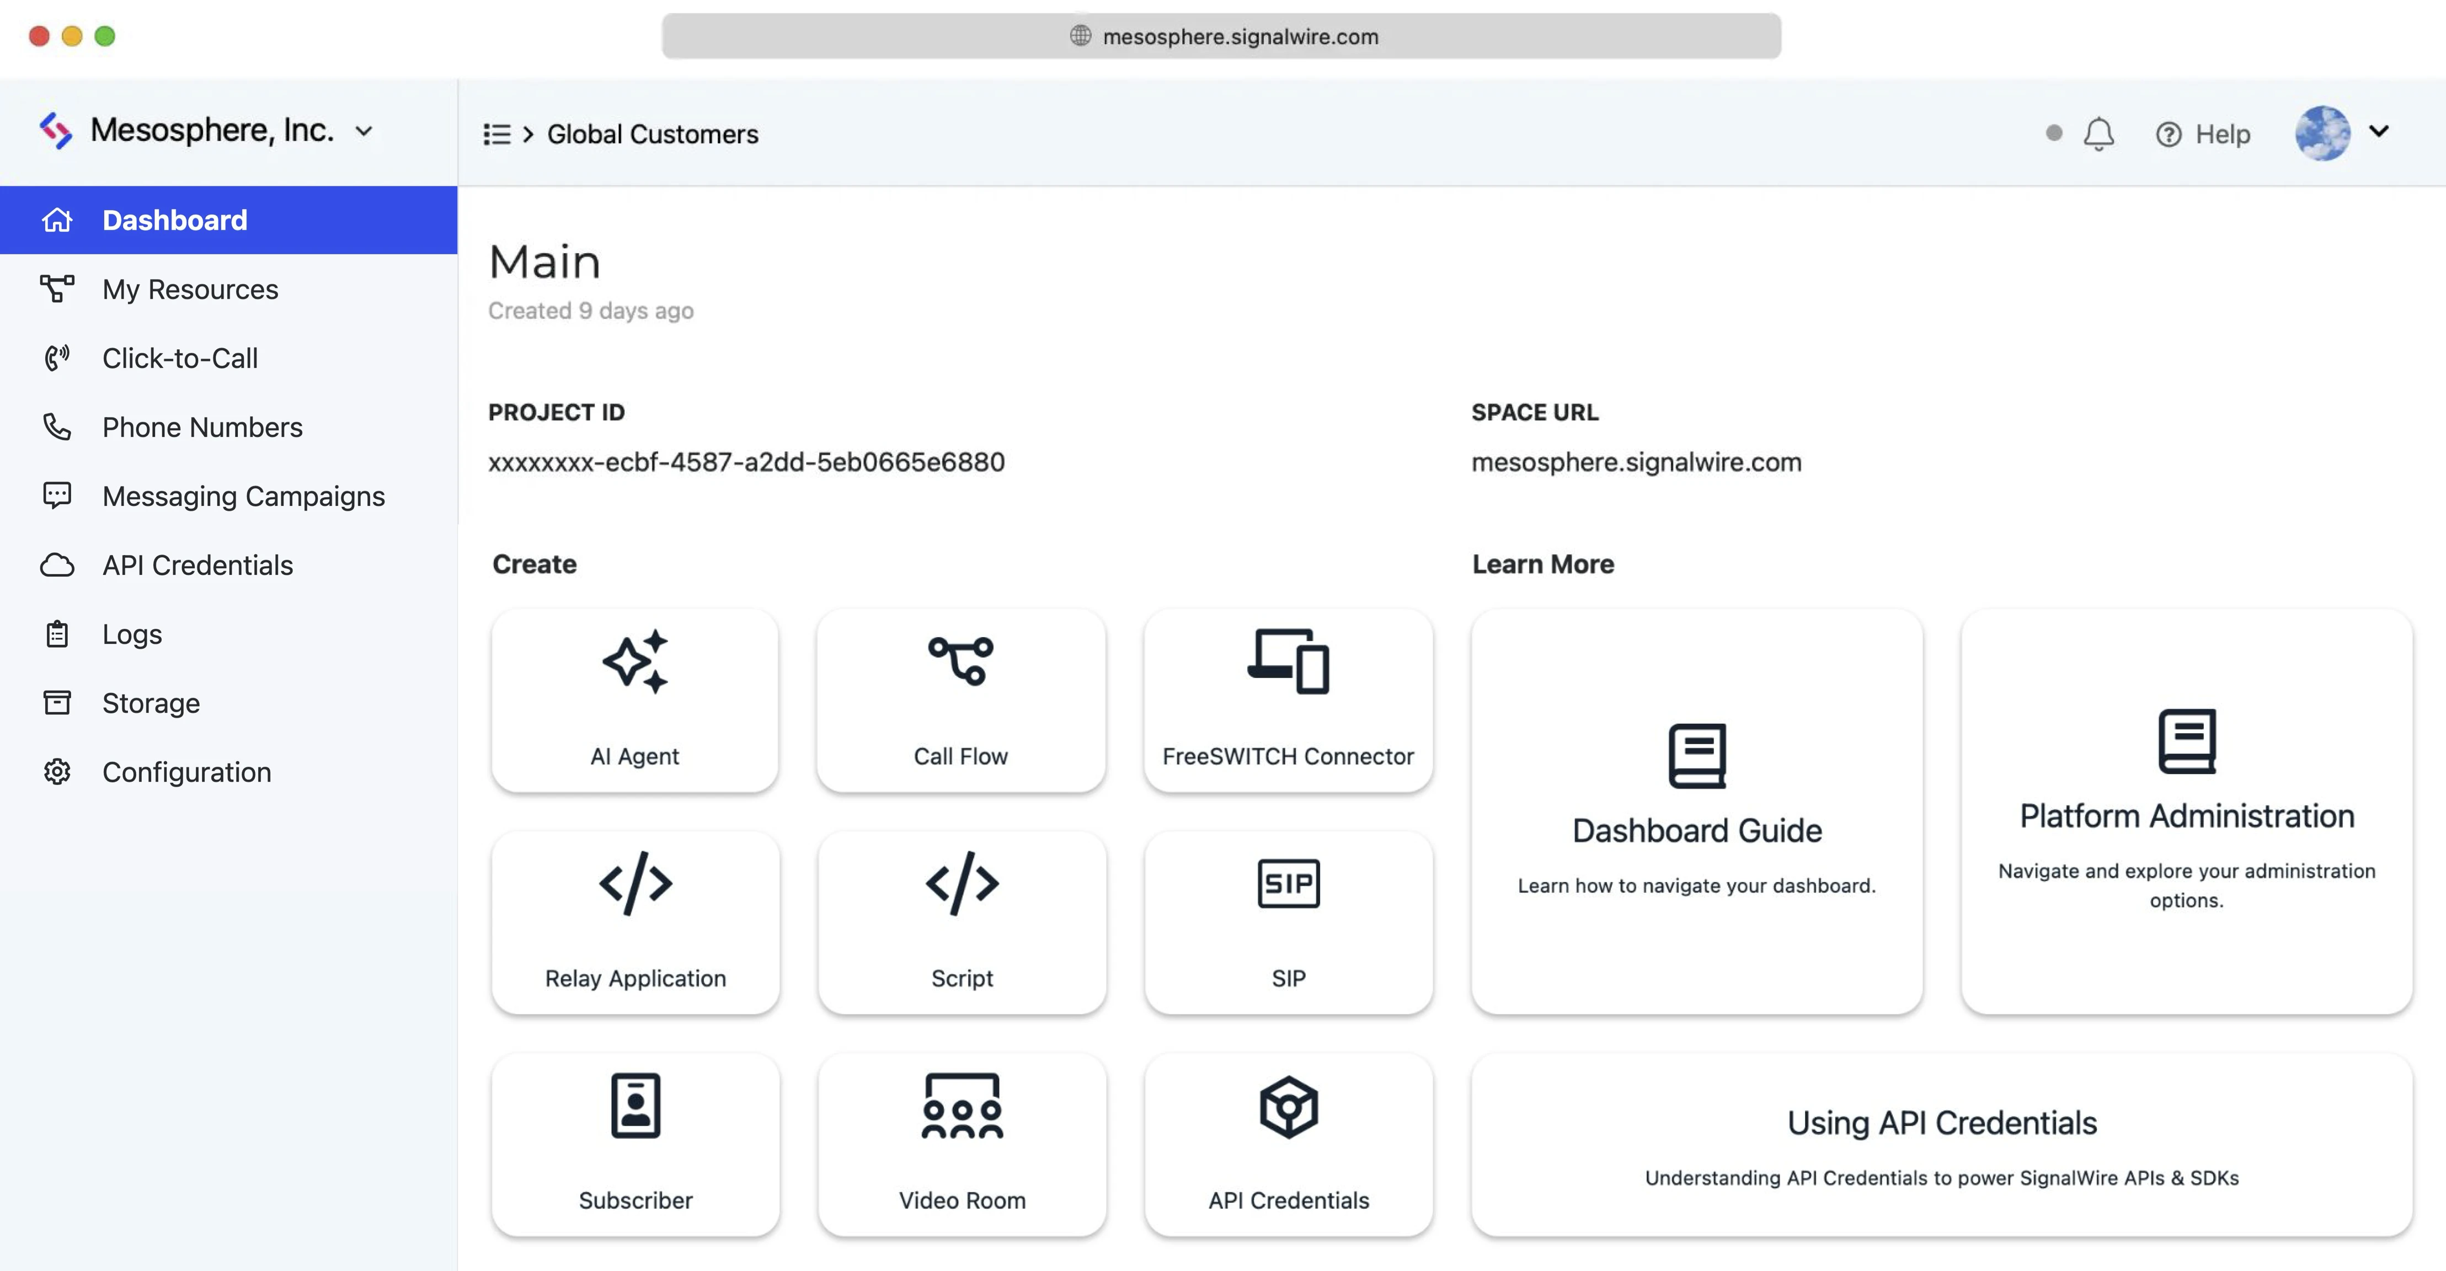2446x1271 pixels.
Task: Open Messaging Campaigns section
Action: tap(243, 495)
